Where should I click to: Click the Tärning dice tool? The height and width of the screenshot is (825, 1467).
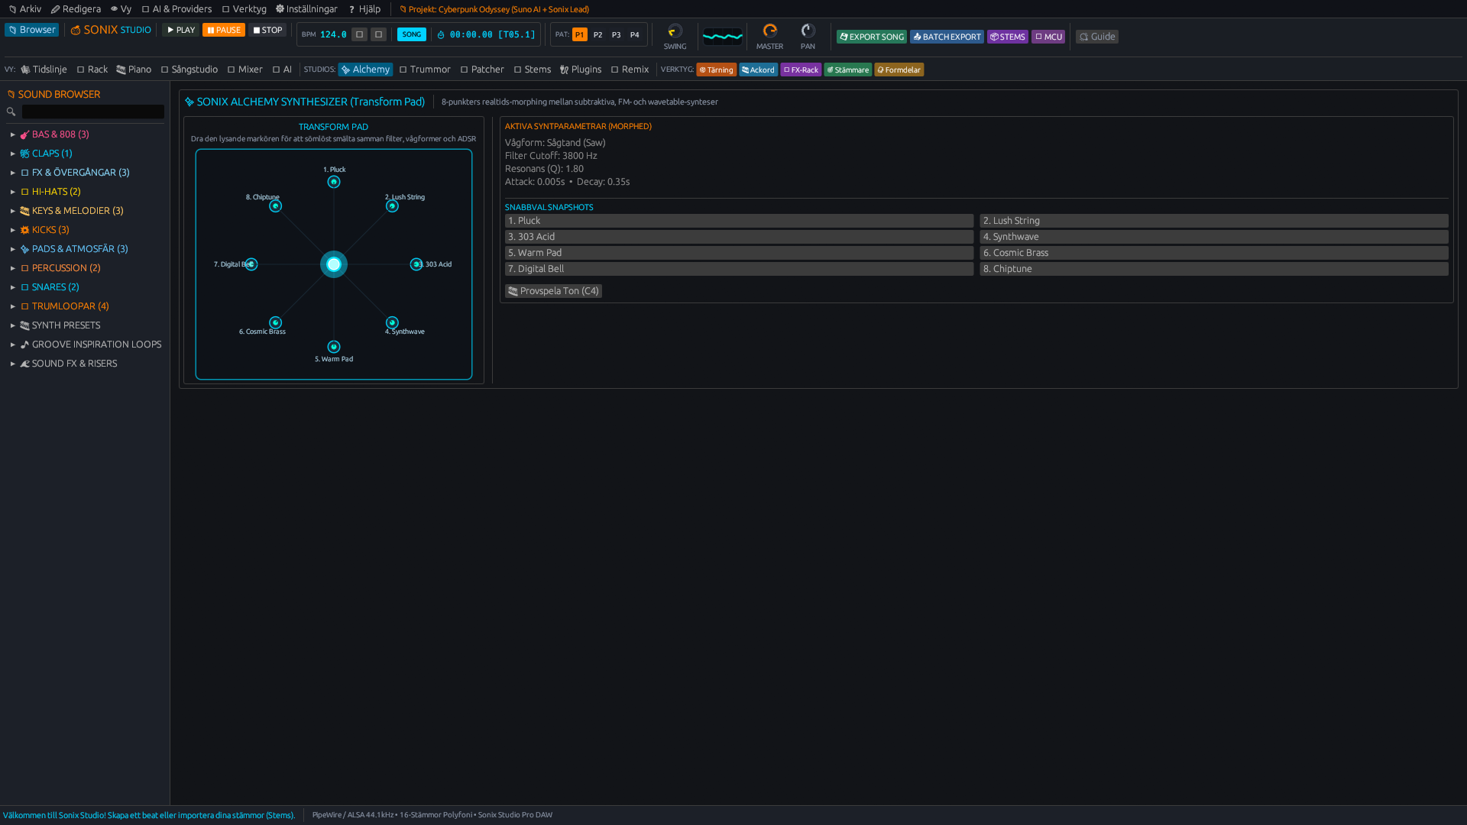pos(716,70)
